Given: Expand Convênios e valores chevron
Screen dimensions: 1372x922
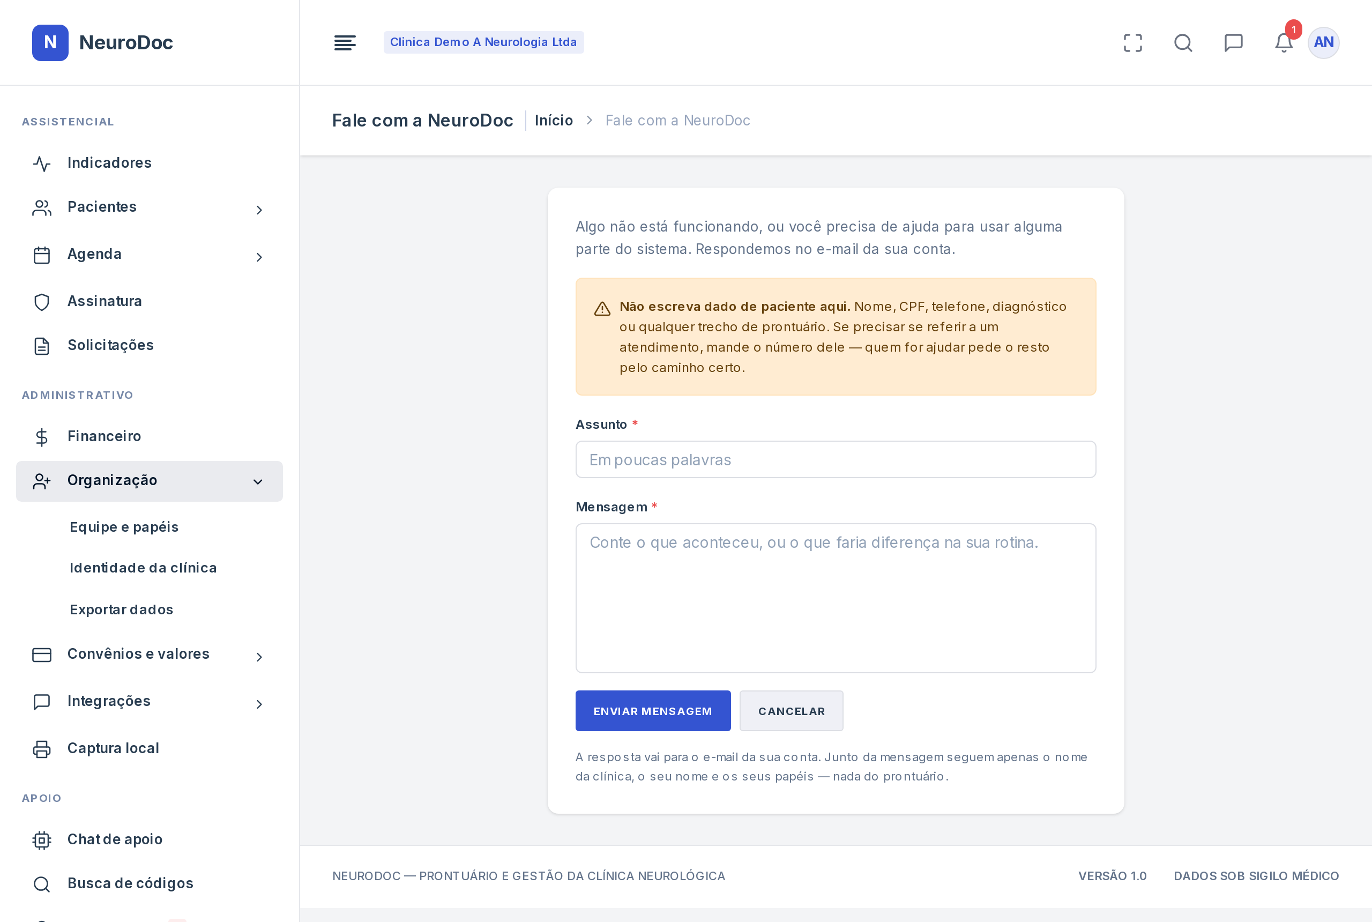Looking at the screenshot, I should point(259,657).
